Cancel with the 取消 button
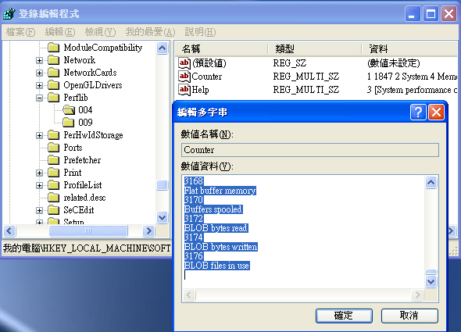Viewport: 461px width, 332px height. pyautogui.click(x=409, y=316)
